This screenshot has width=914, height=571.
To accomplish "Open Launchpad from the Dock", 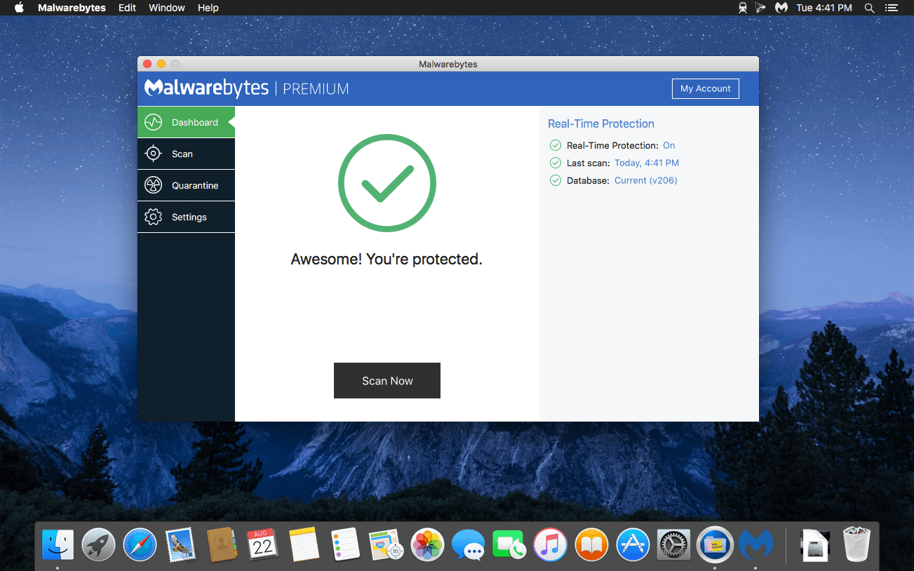I will click(x=99, y=544).
